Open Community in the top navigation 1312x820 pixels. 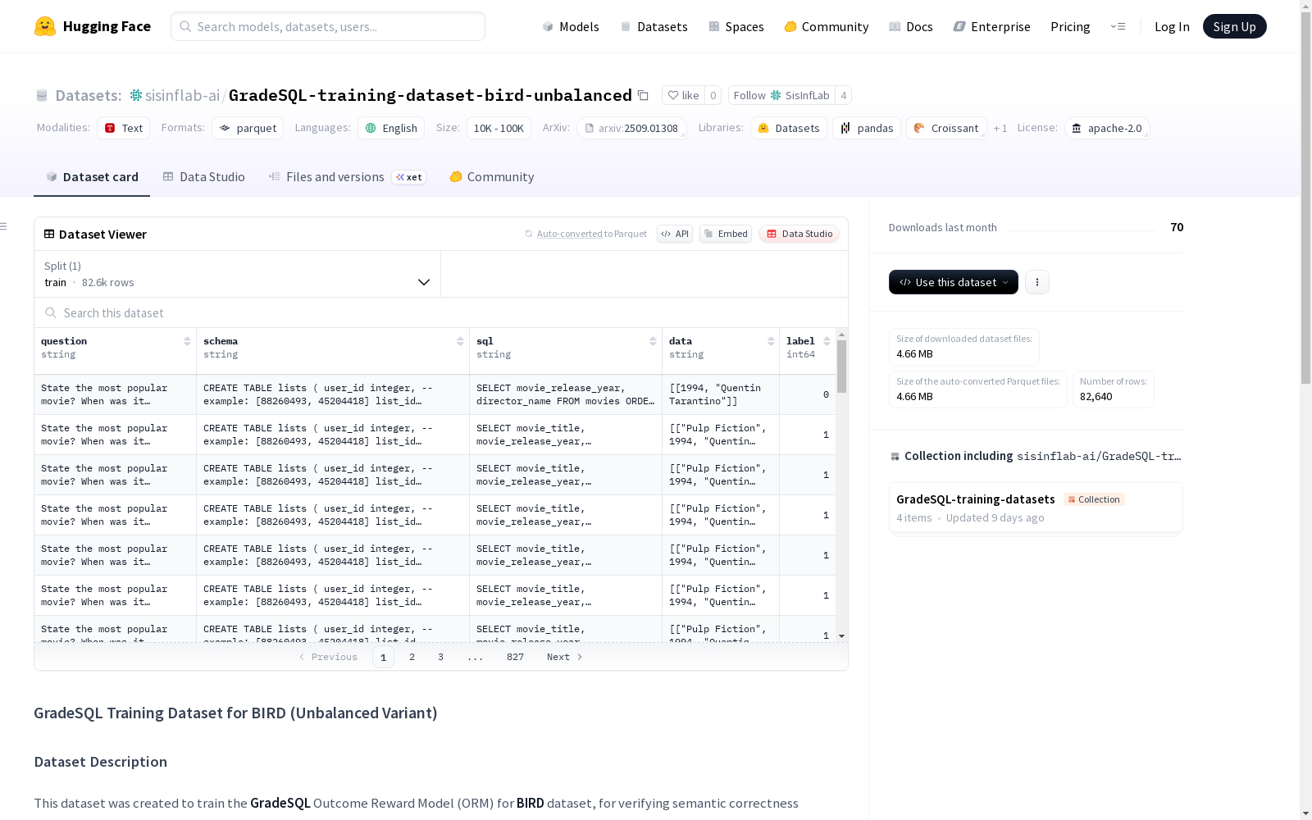coord(827,26)
